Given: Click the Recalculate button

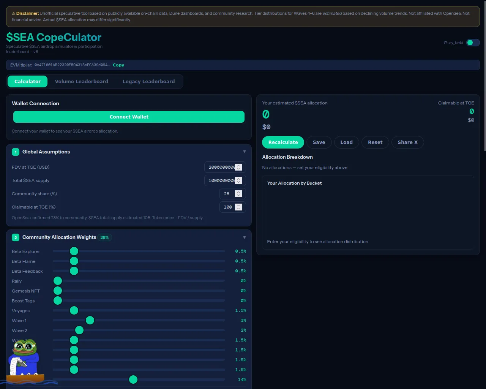Looking at the screenshot, I should click(x=283, y=142).
